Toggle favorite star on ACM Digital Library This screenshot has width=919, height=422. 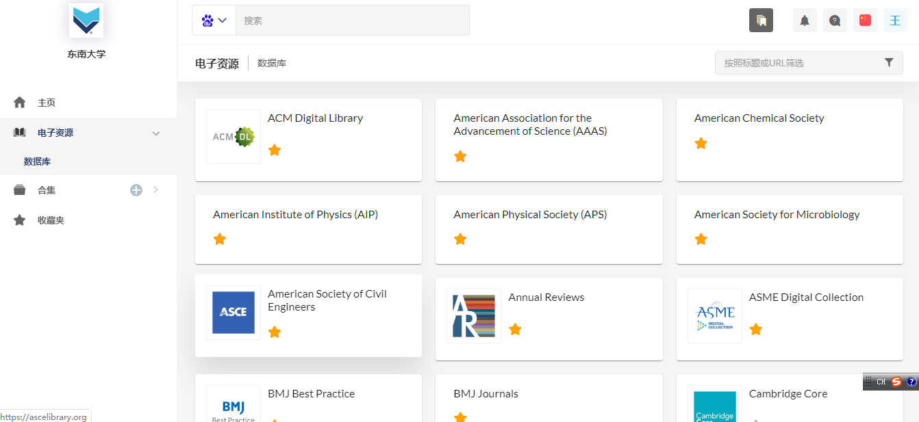click(275, 150)
